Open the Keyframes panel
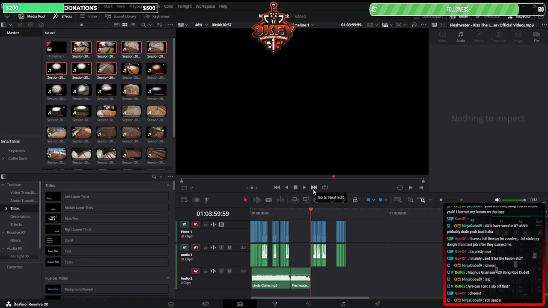 (x=157, y=16)
